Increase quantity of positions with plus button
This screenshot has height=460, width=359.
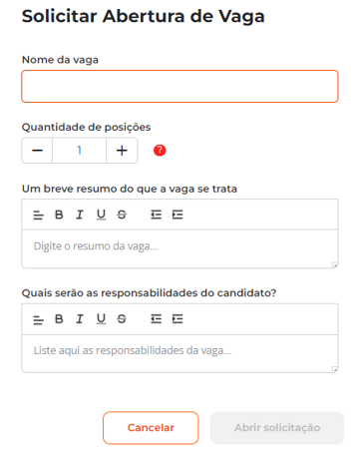(122, 151)
